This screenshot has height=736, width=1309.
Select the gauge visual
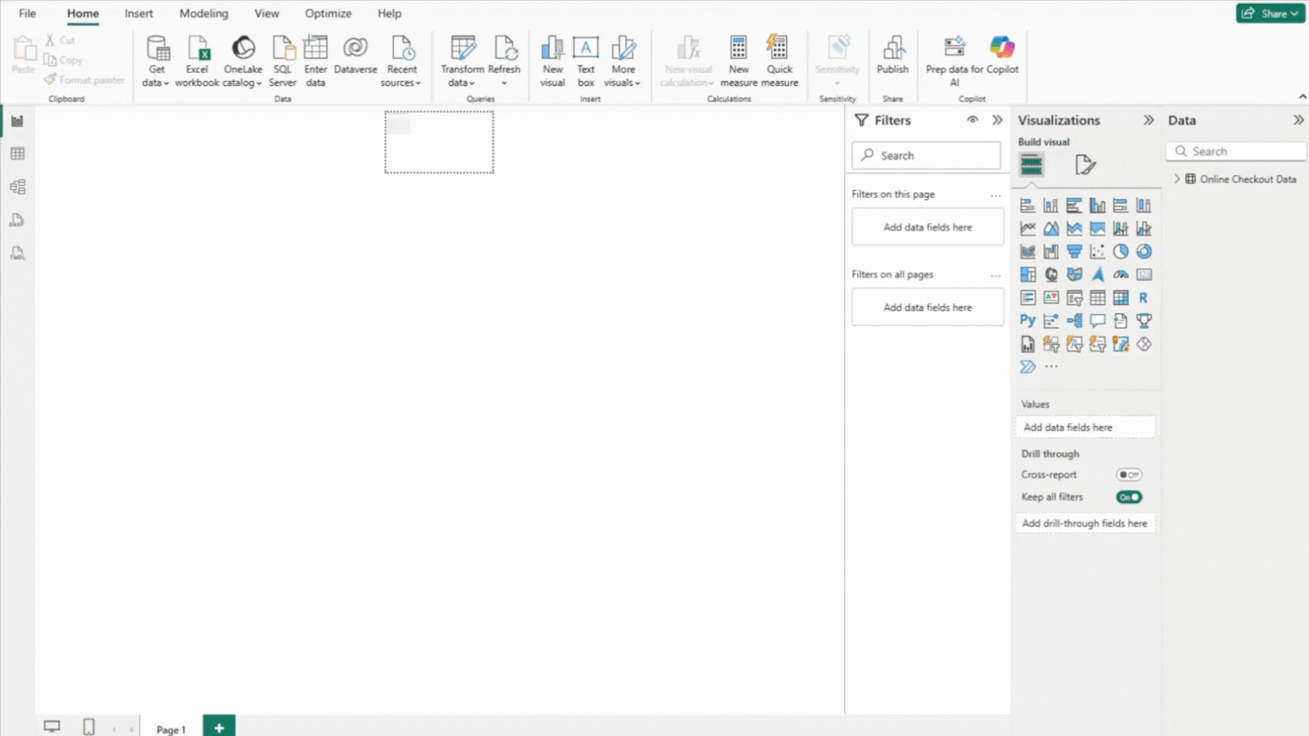click(x=1121, y=275)
